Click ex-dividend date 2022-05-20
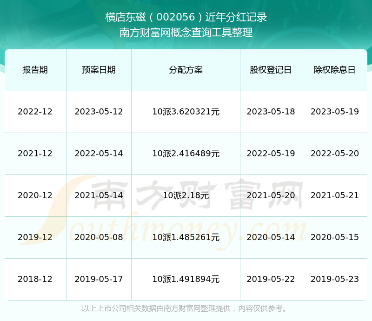 [x=334, y=154]
